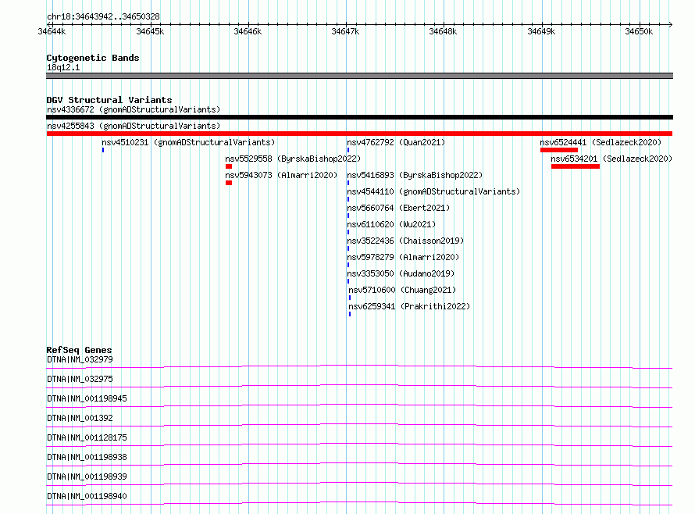Click the 34646k ruler tick label
This screenshot has height=514, width=695.
pyautogui.click(x=248, y=31)
